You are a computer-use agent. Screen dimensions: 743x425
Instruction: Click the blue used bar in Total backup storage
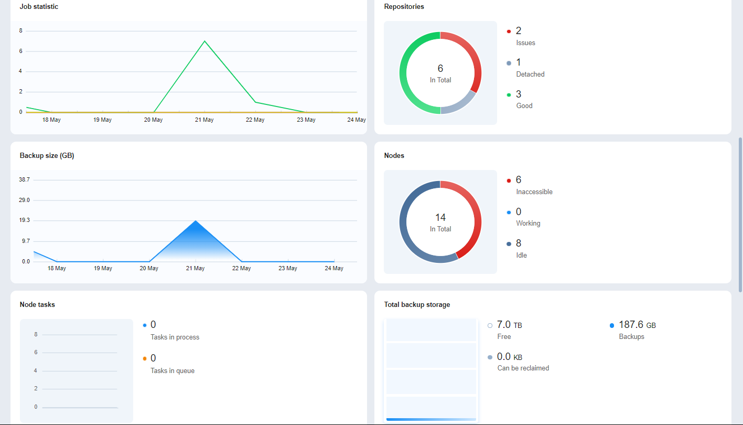pyautogui.click(x=431, y=419)
